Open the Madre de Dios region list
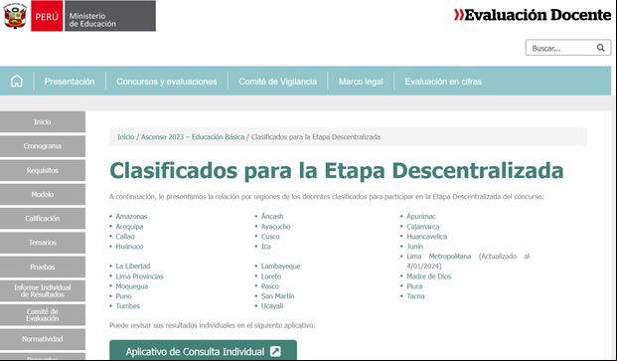This screenshot has width=617, height=361. [x=429, y=276]
